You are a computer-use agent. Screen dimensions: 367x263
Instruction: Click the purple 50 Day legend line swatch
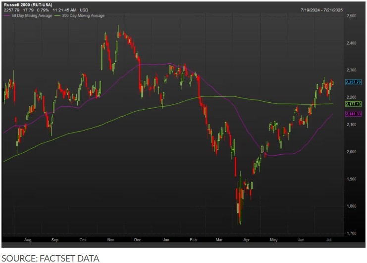tap(7, 16)
